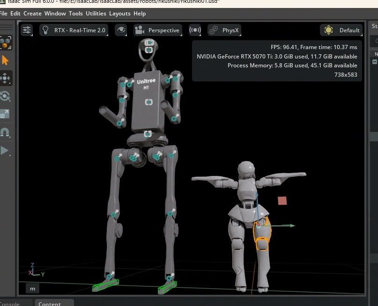Click the 738x583 resolution text
Image resolution: width=378 pixels, height=306 pixels.
[346, 75]
